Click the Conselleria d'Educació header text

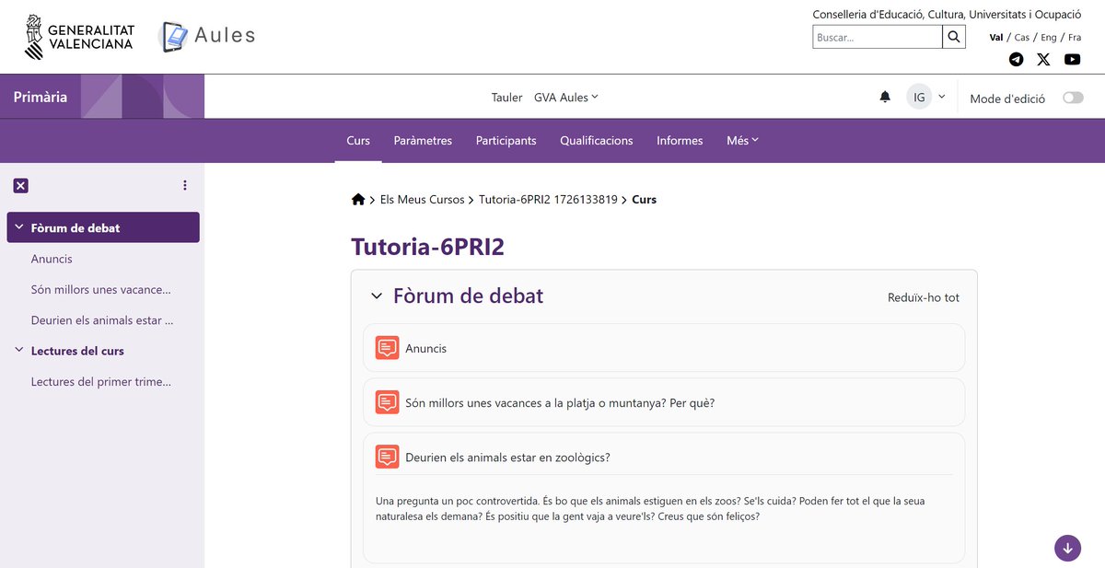click(947, 15)
